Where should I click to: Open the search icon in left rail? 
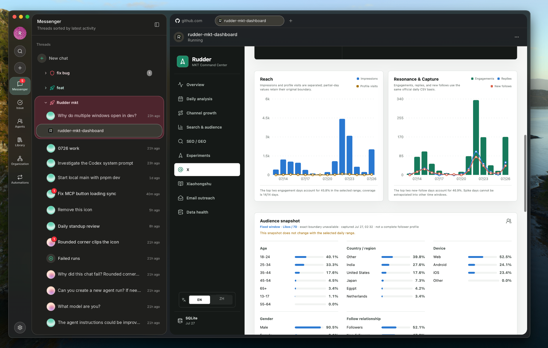pyautogui.click(x=20, y=51)
